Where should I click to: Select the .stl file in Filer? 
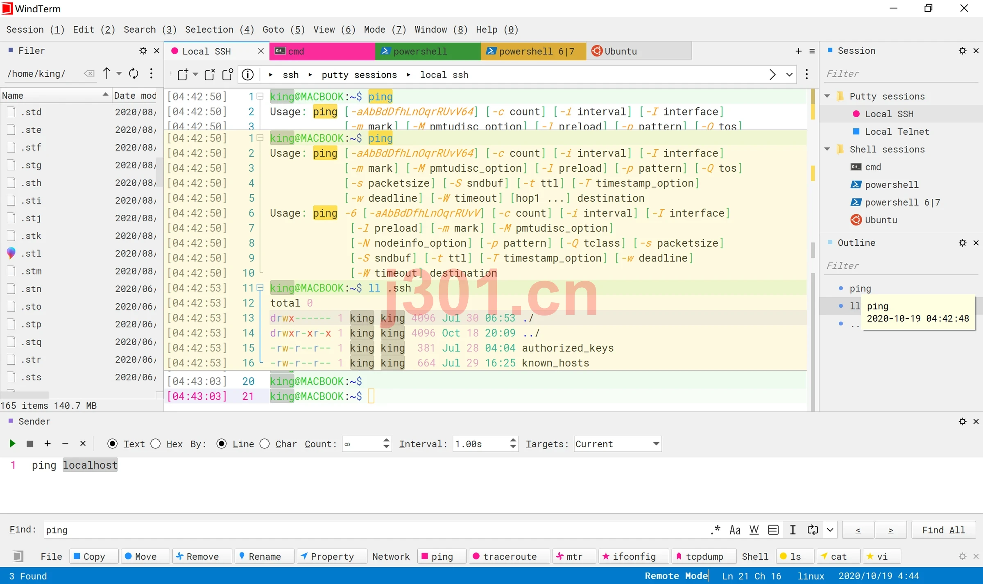[x=31, y=253]
